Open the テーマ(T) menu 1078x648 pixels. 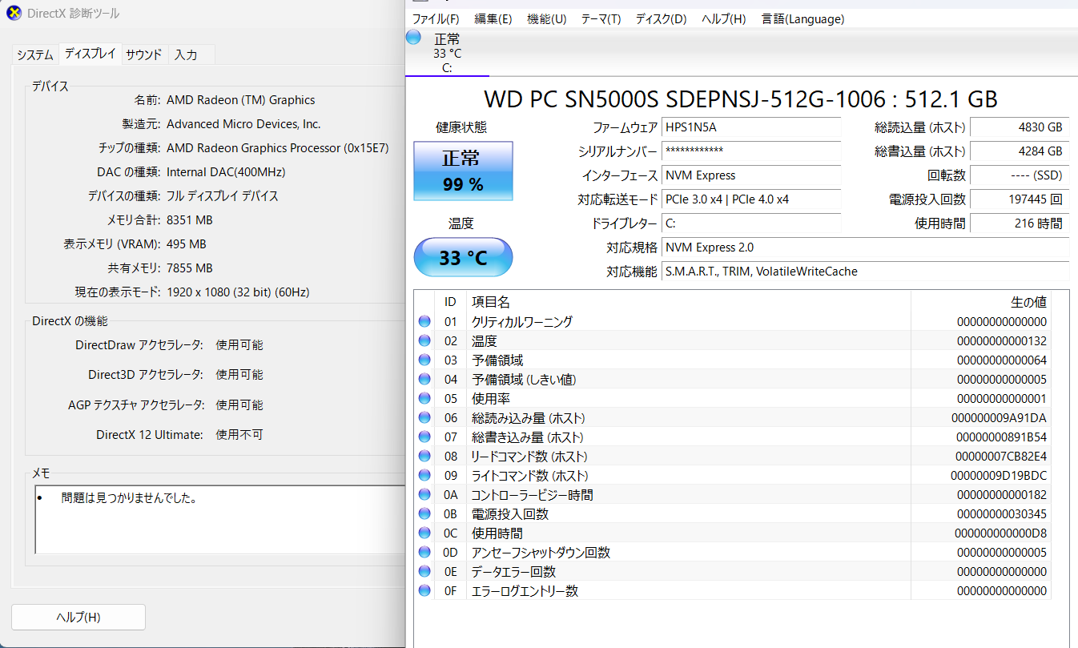[601, 18]
